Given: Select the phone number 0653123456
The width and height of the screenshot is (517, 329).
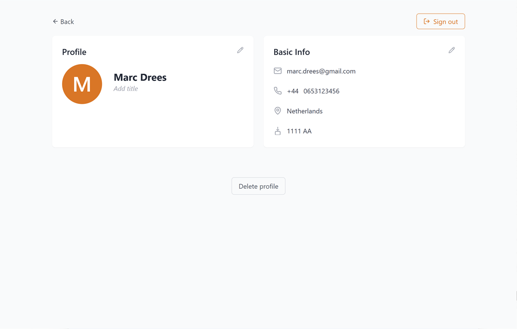Looking at the screenshot, I should 321,91.
